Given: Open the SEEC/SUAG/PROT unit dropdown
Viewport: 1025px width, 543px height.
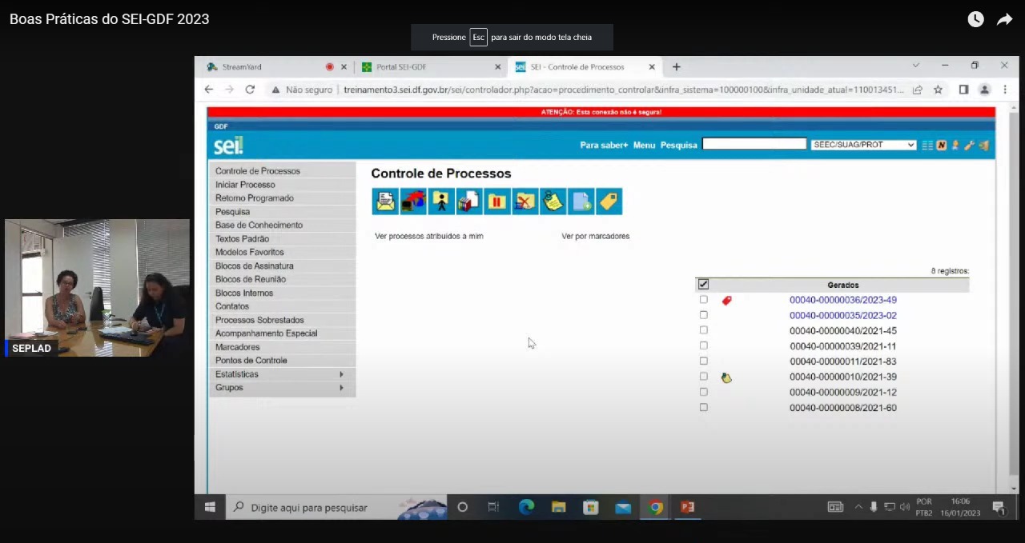Looking at the screenshot, I should point(863,145).
